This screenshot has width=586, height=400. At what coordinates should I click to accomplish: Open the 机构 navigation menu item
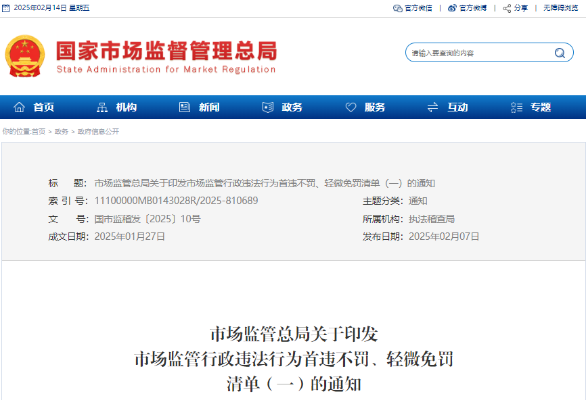click(x=127, y=107)
